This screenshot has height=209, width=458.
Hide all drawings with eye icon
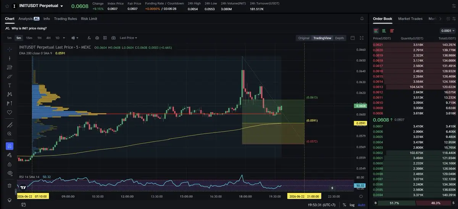(x=10, y=173)
